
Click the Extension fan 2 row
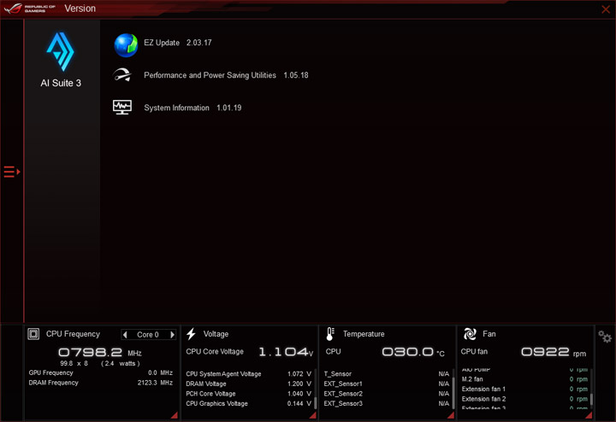point(524,399)
